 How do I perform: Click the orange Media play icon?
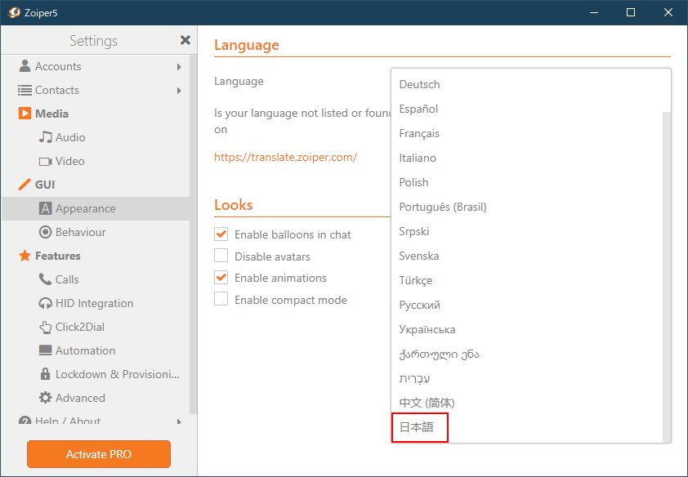[x=25, y=114]
